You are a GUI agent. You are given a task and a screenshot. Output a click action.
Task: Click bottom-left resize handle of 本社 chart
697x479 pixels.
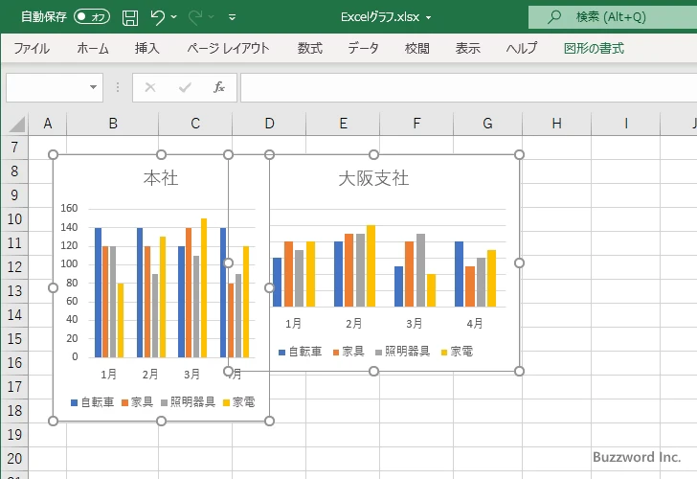tap(53, 421)
